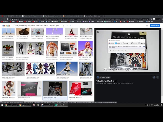Viewport: 163px width, 122px height.
Task: Click the Modo button in Snipping Tool
Action: point(117,43)
